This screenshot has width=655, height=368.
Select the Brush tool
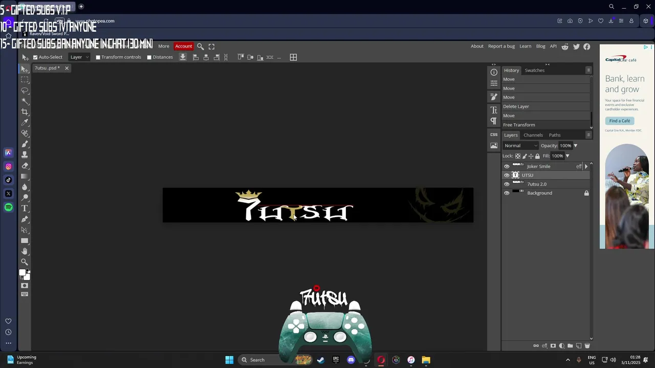[25, 144]
